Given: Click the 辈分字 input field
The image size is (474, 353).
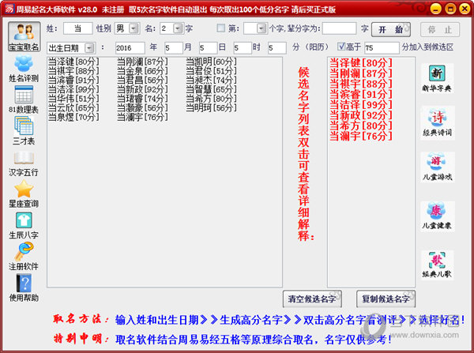Looking at the screenshot, I should (339, 28).
